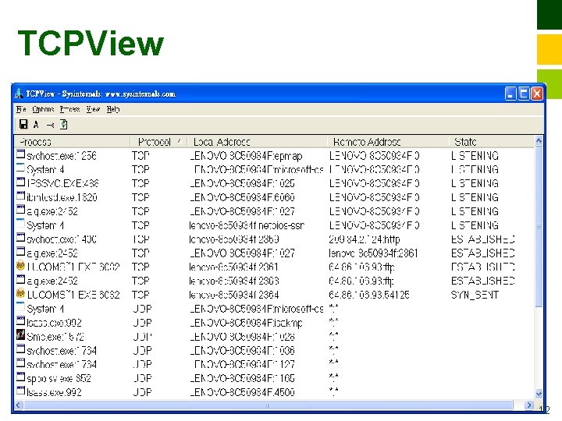Click the Smc.exe:1572 process icon
562x421 pixels.
(21, 335)
